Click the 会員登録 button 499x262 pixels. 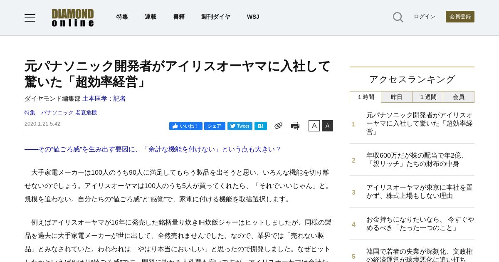click(460, 17)
